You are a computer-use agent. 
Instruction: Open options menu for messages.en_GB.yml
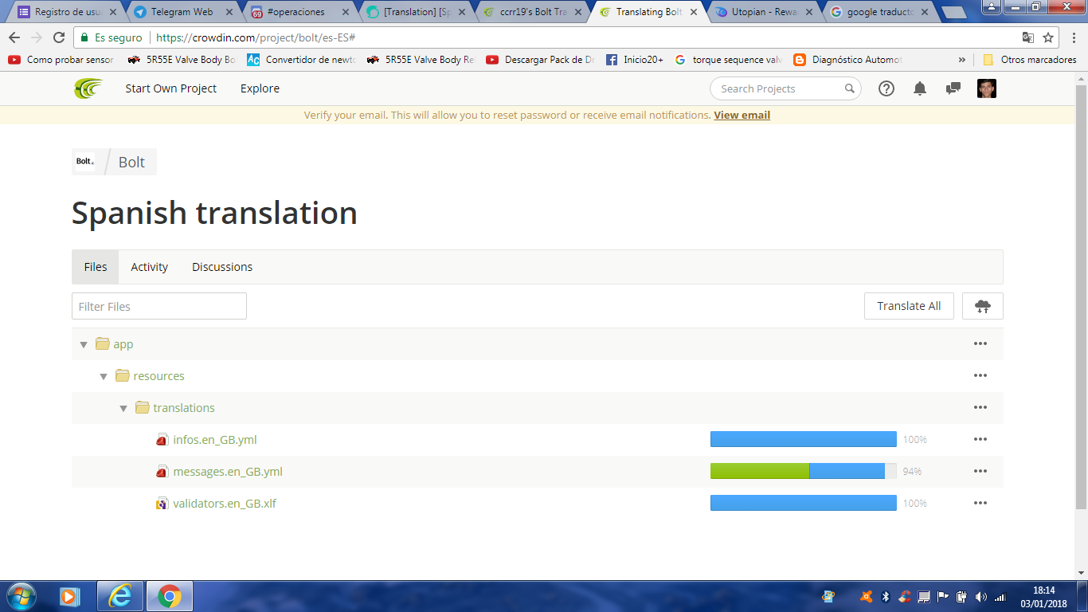980,471
